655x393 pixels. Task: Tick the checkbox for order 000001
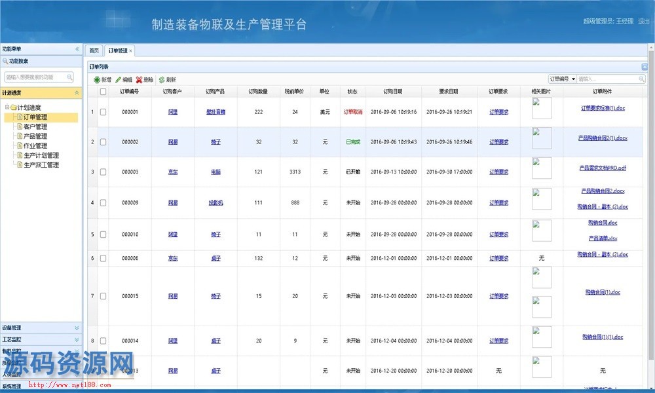click(x=103, y=112)
